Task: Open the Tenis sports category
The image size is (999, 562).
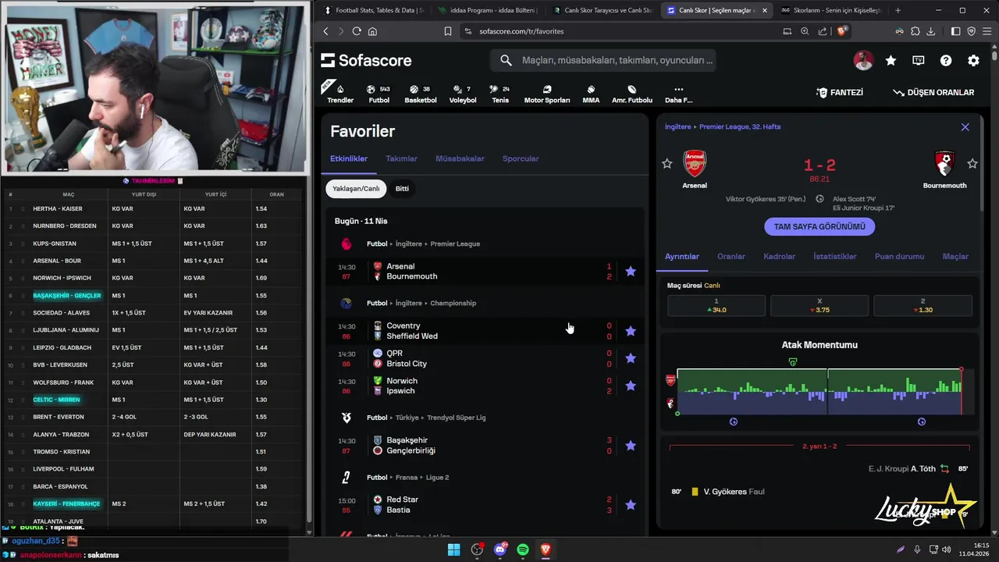Action: coord(500,94)
